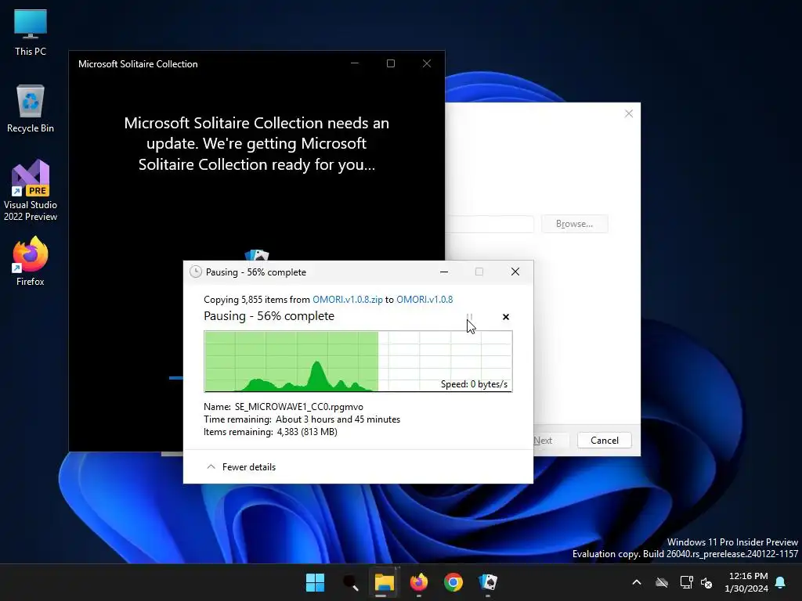Click Cancel in the extract wizard
Screen dimensions: 802x601
(604, 441)
